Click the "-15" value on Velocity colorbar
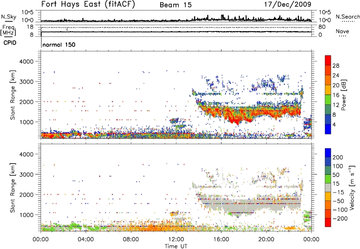Screen dimensions: 360x249 tap(338, 192)
